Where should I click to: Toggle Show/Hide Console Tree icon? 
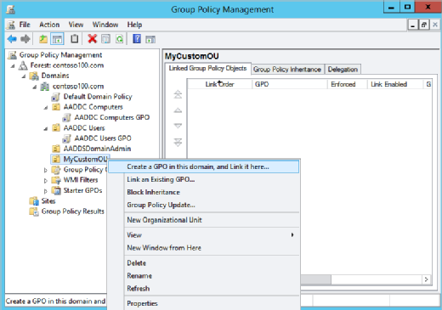click(57, 39)
